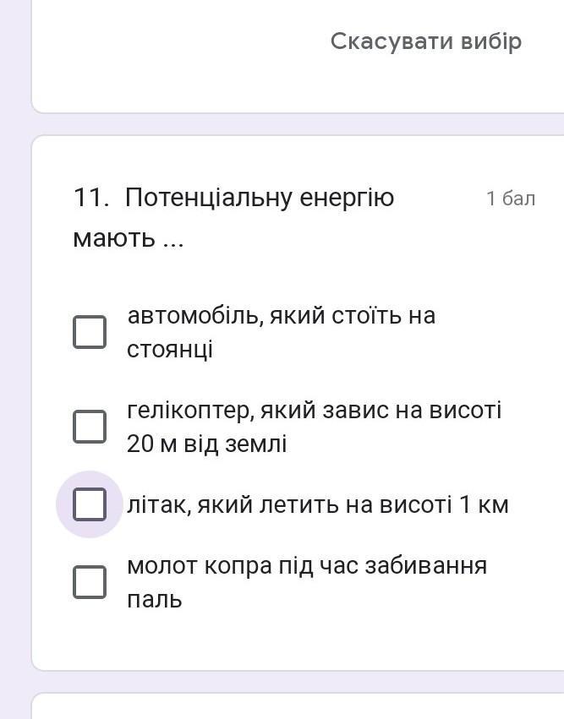Click the label "літак, який летить на висоті 1 км"

(x=317, y=505)
